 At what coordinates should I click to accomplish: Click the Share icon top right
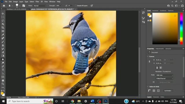point(182,6)
